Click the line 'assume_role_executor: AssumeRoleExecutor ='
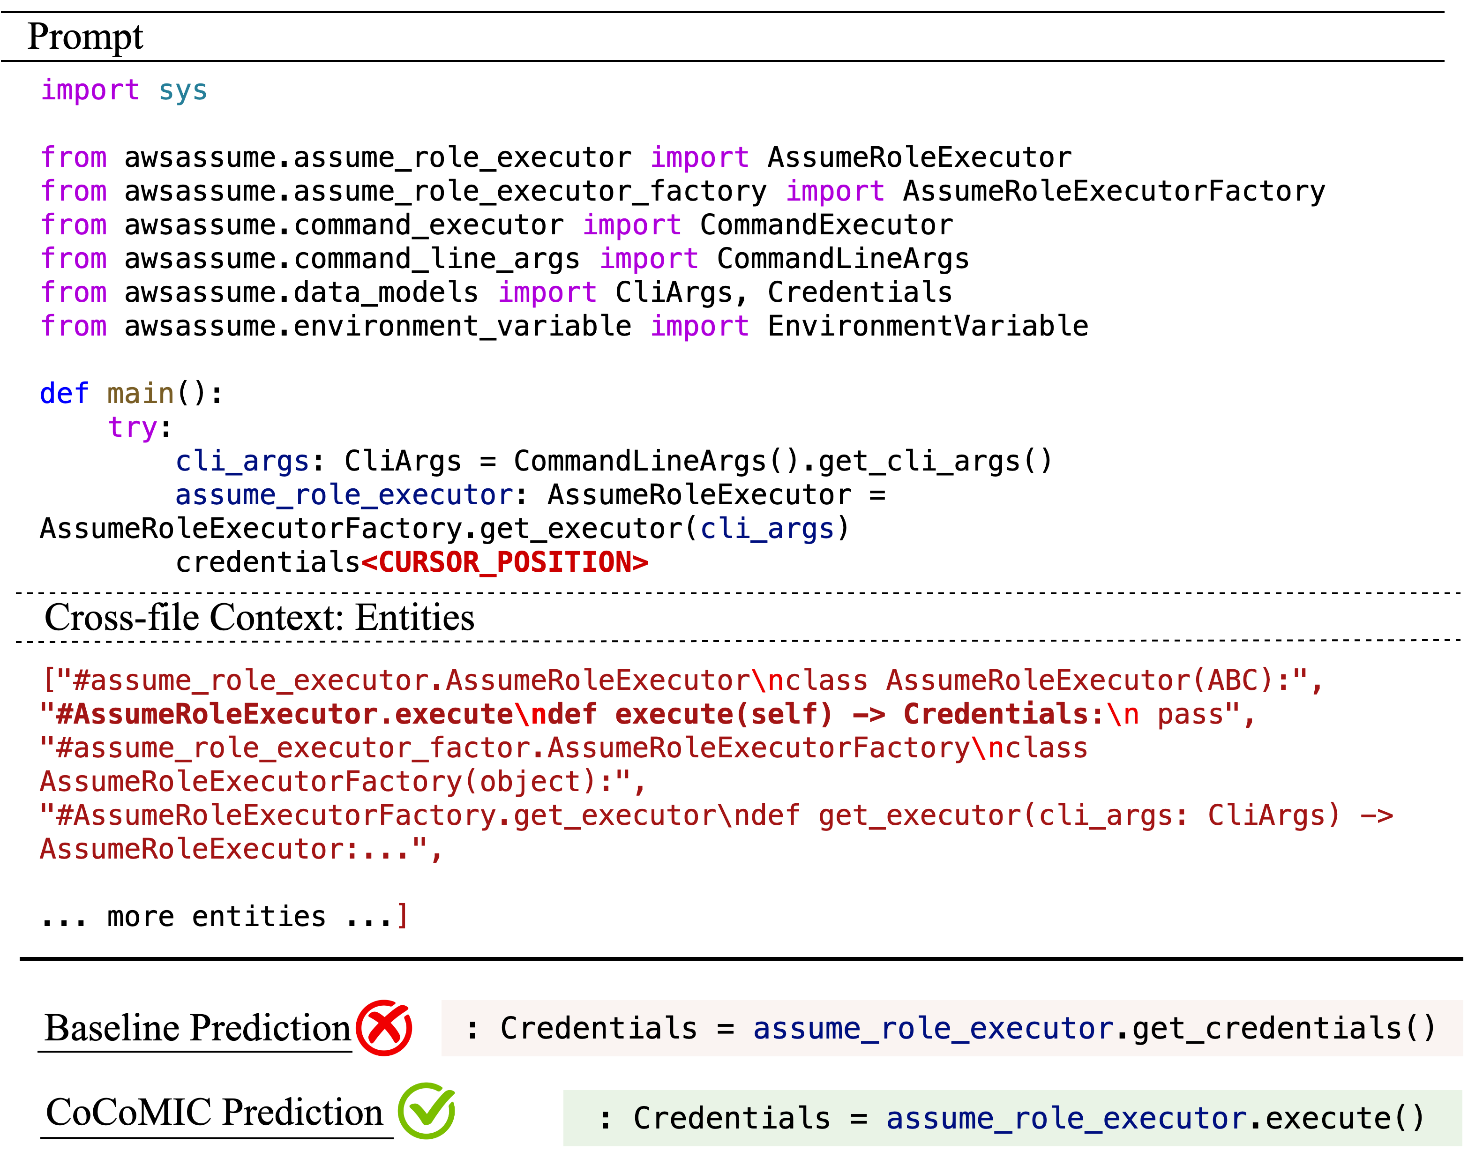This screenshot has height=1151, width=1468. click(x=531, y=494)
